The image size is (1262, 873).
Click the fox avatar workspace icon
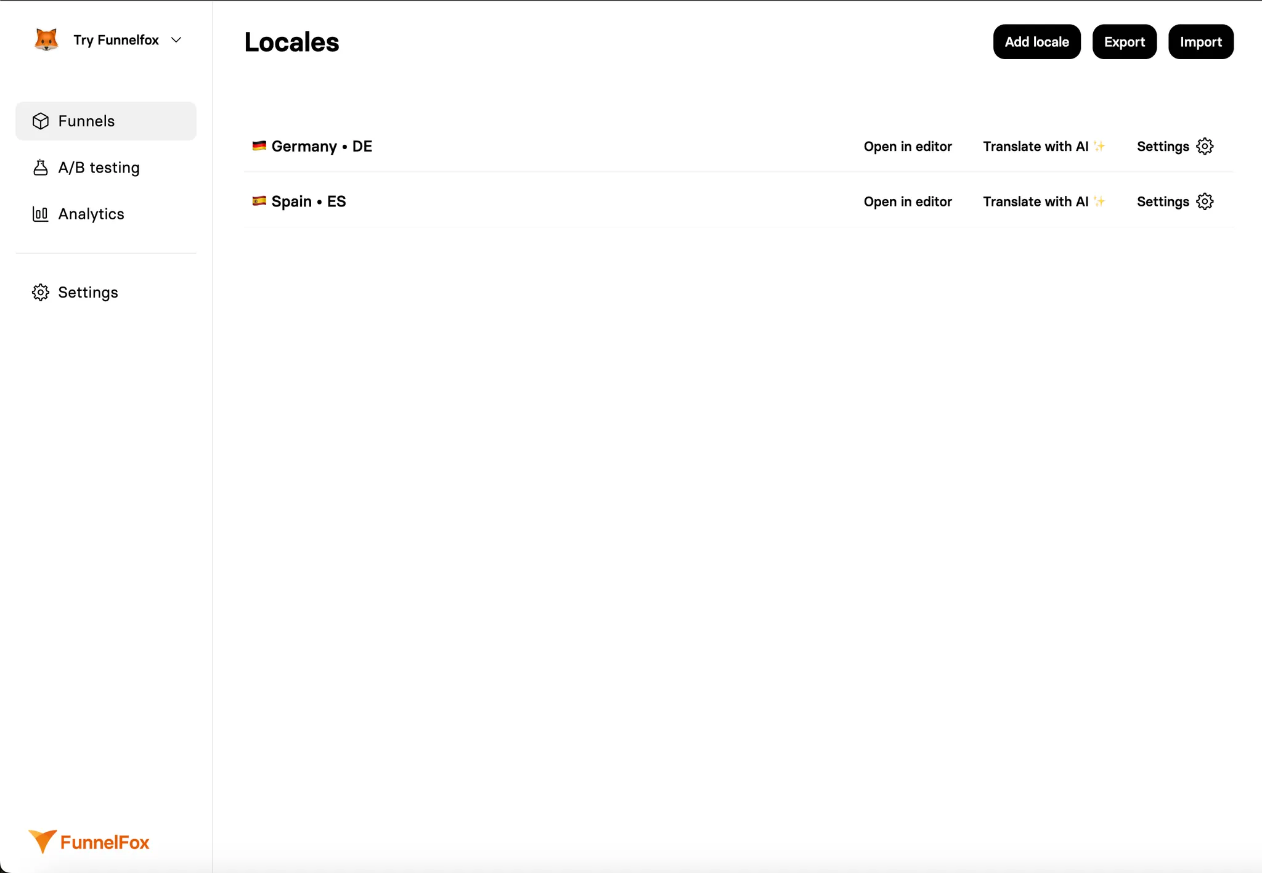click(46, 40)
